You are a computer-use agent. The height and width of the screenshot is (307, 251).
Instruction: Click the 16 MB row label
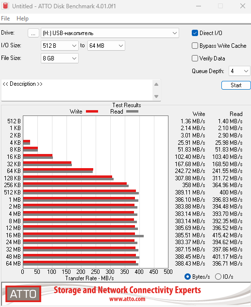point(13,235)
